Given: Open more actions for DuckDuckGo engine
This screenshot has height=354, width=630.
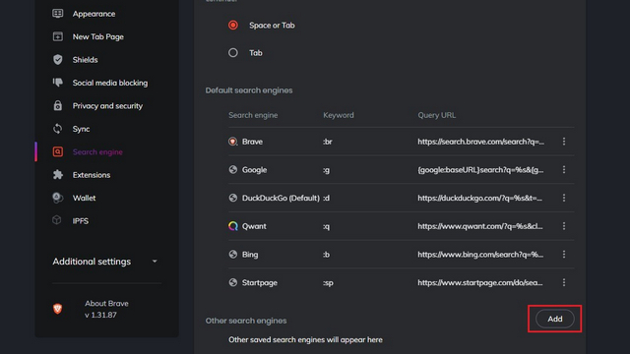Looking at the screenshot, I should point(564,198).
